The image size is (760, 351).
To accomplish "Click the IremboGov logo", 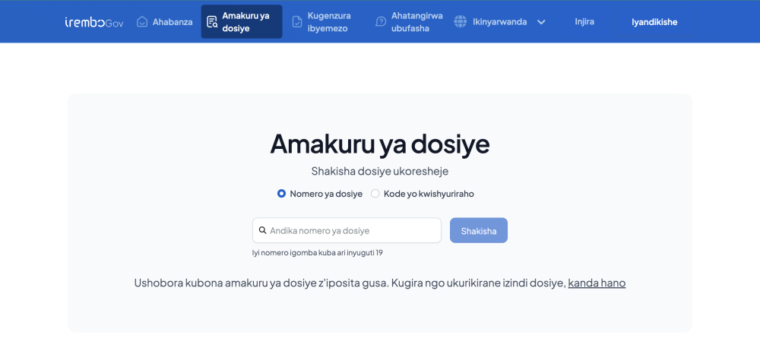I will coord(93,22).
